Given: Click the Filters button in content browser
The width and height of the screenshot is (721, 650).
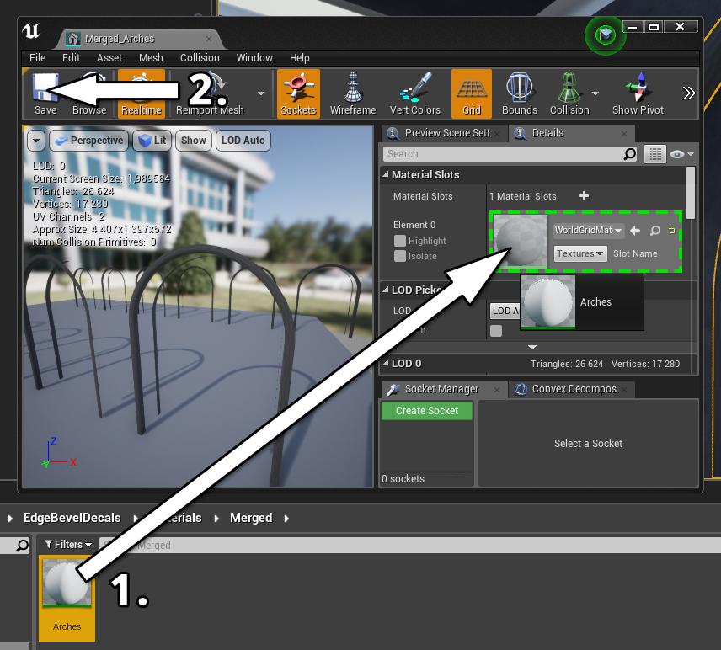Looking at the screenshot, I should pos(68,545).
